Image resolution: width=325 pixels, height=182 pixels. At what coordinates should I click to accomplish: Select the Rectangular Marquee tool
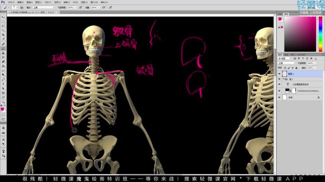(x=3, y=22)
